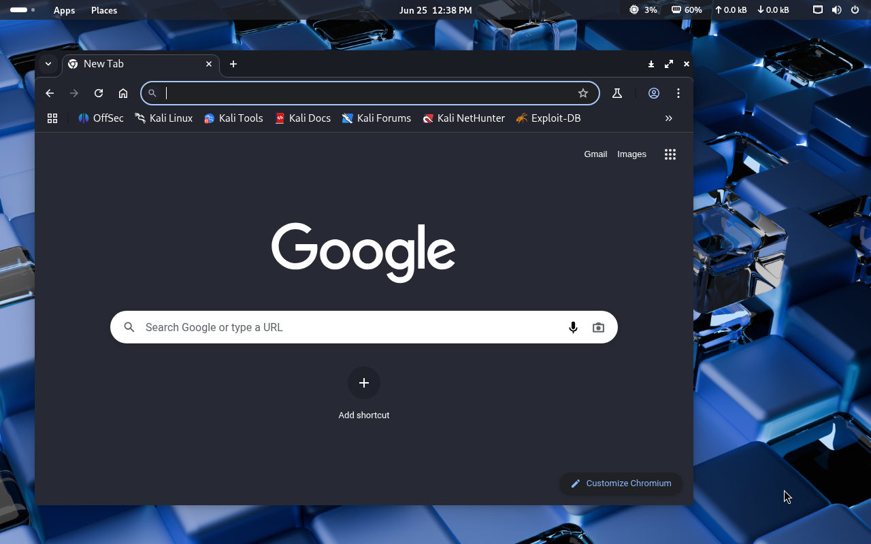Close the New Tab tab
Viewport: 871px width, 544px height.
point(209,64)
